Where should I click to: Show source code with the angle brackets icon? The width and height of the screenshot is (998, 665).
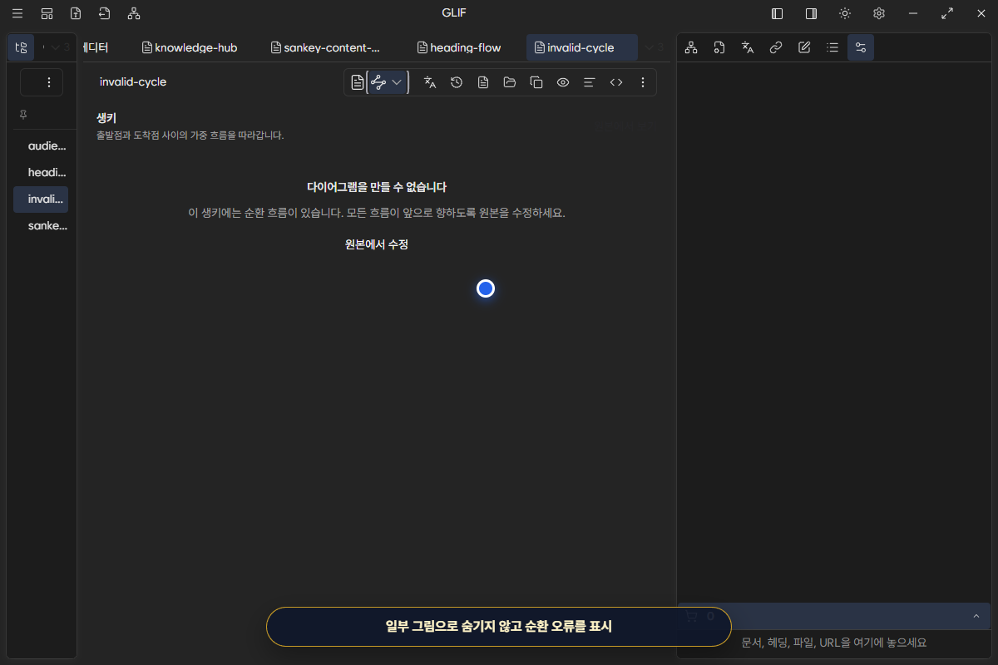tap(616, 82)
